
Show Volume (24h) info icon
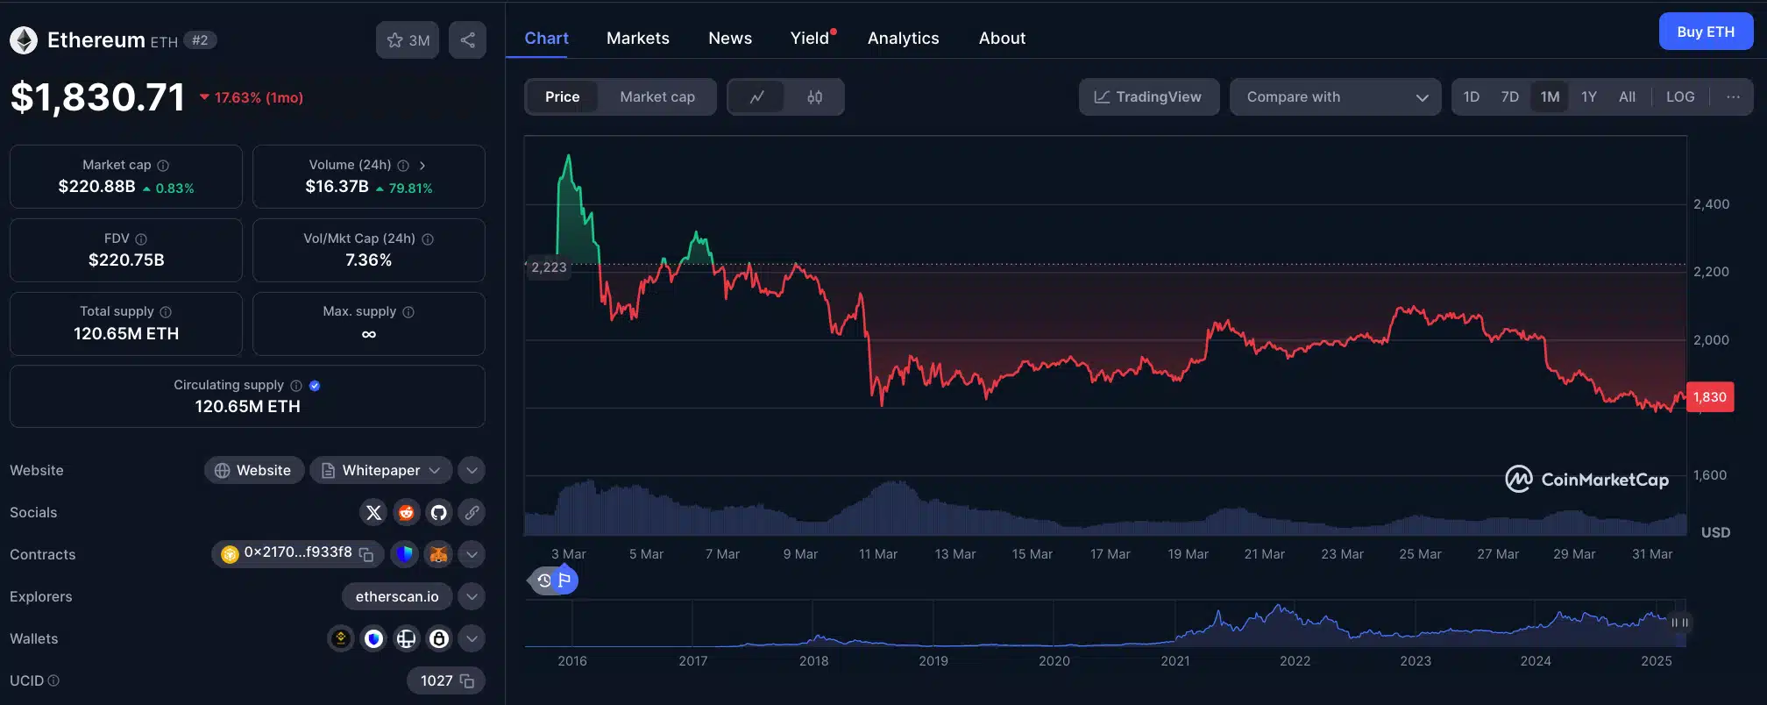(x=403, y=166)
